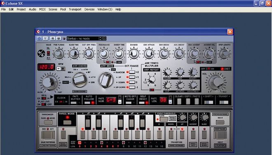Open the MIDI menu
This screenshot has height=155, width=272.
point(42,9)
